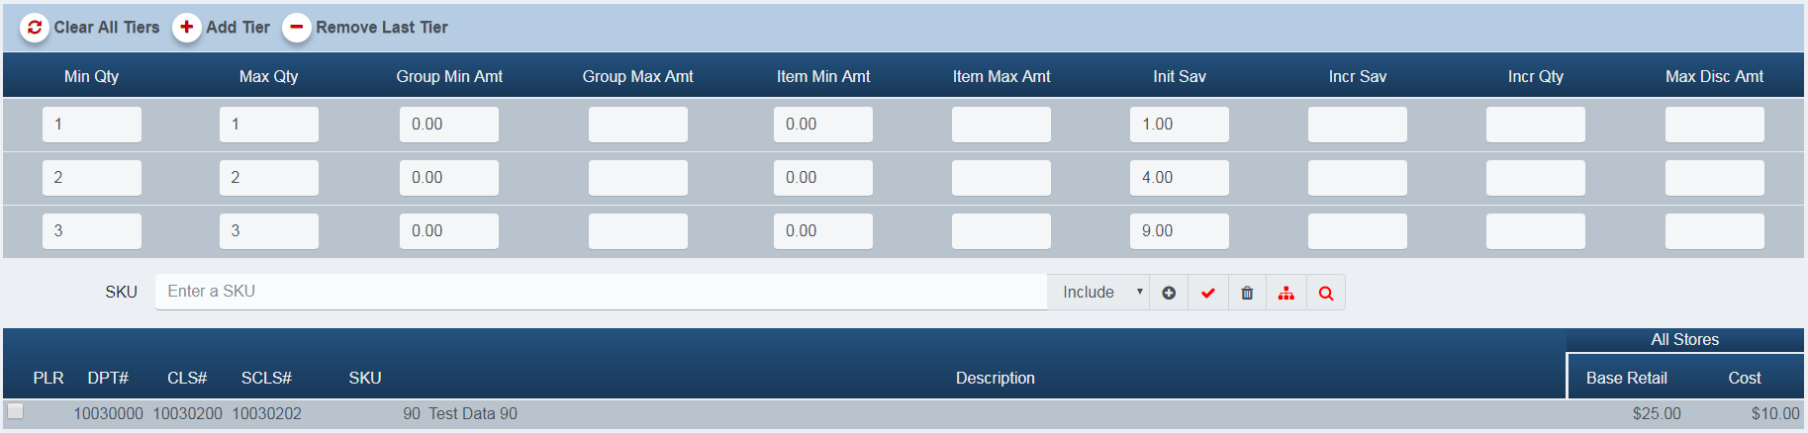Click the Enter a SKU input field
1808x433 pixels.
point(601,292)
